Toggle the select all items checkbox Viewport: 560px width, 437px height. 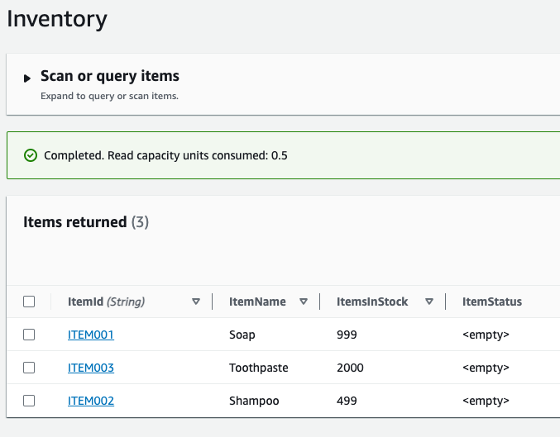[29, 302]
